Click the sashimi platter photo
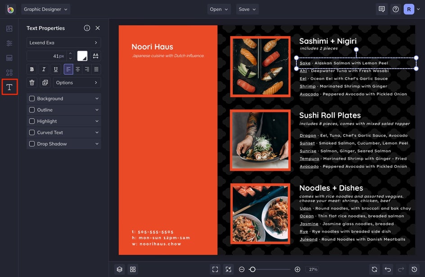 tap(260, 66)
